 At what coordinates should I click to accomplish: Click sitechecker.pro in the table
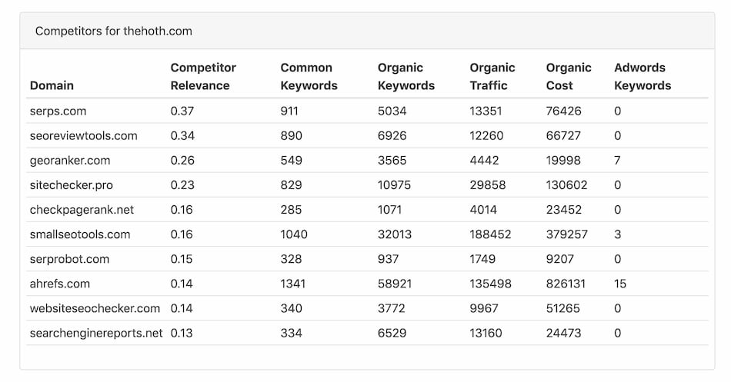tap(72, 185)
